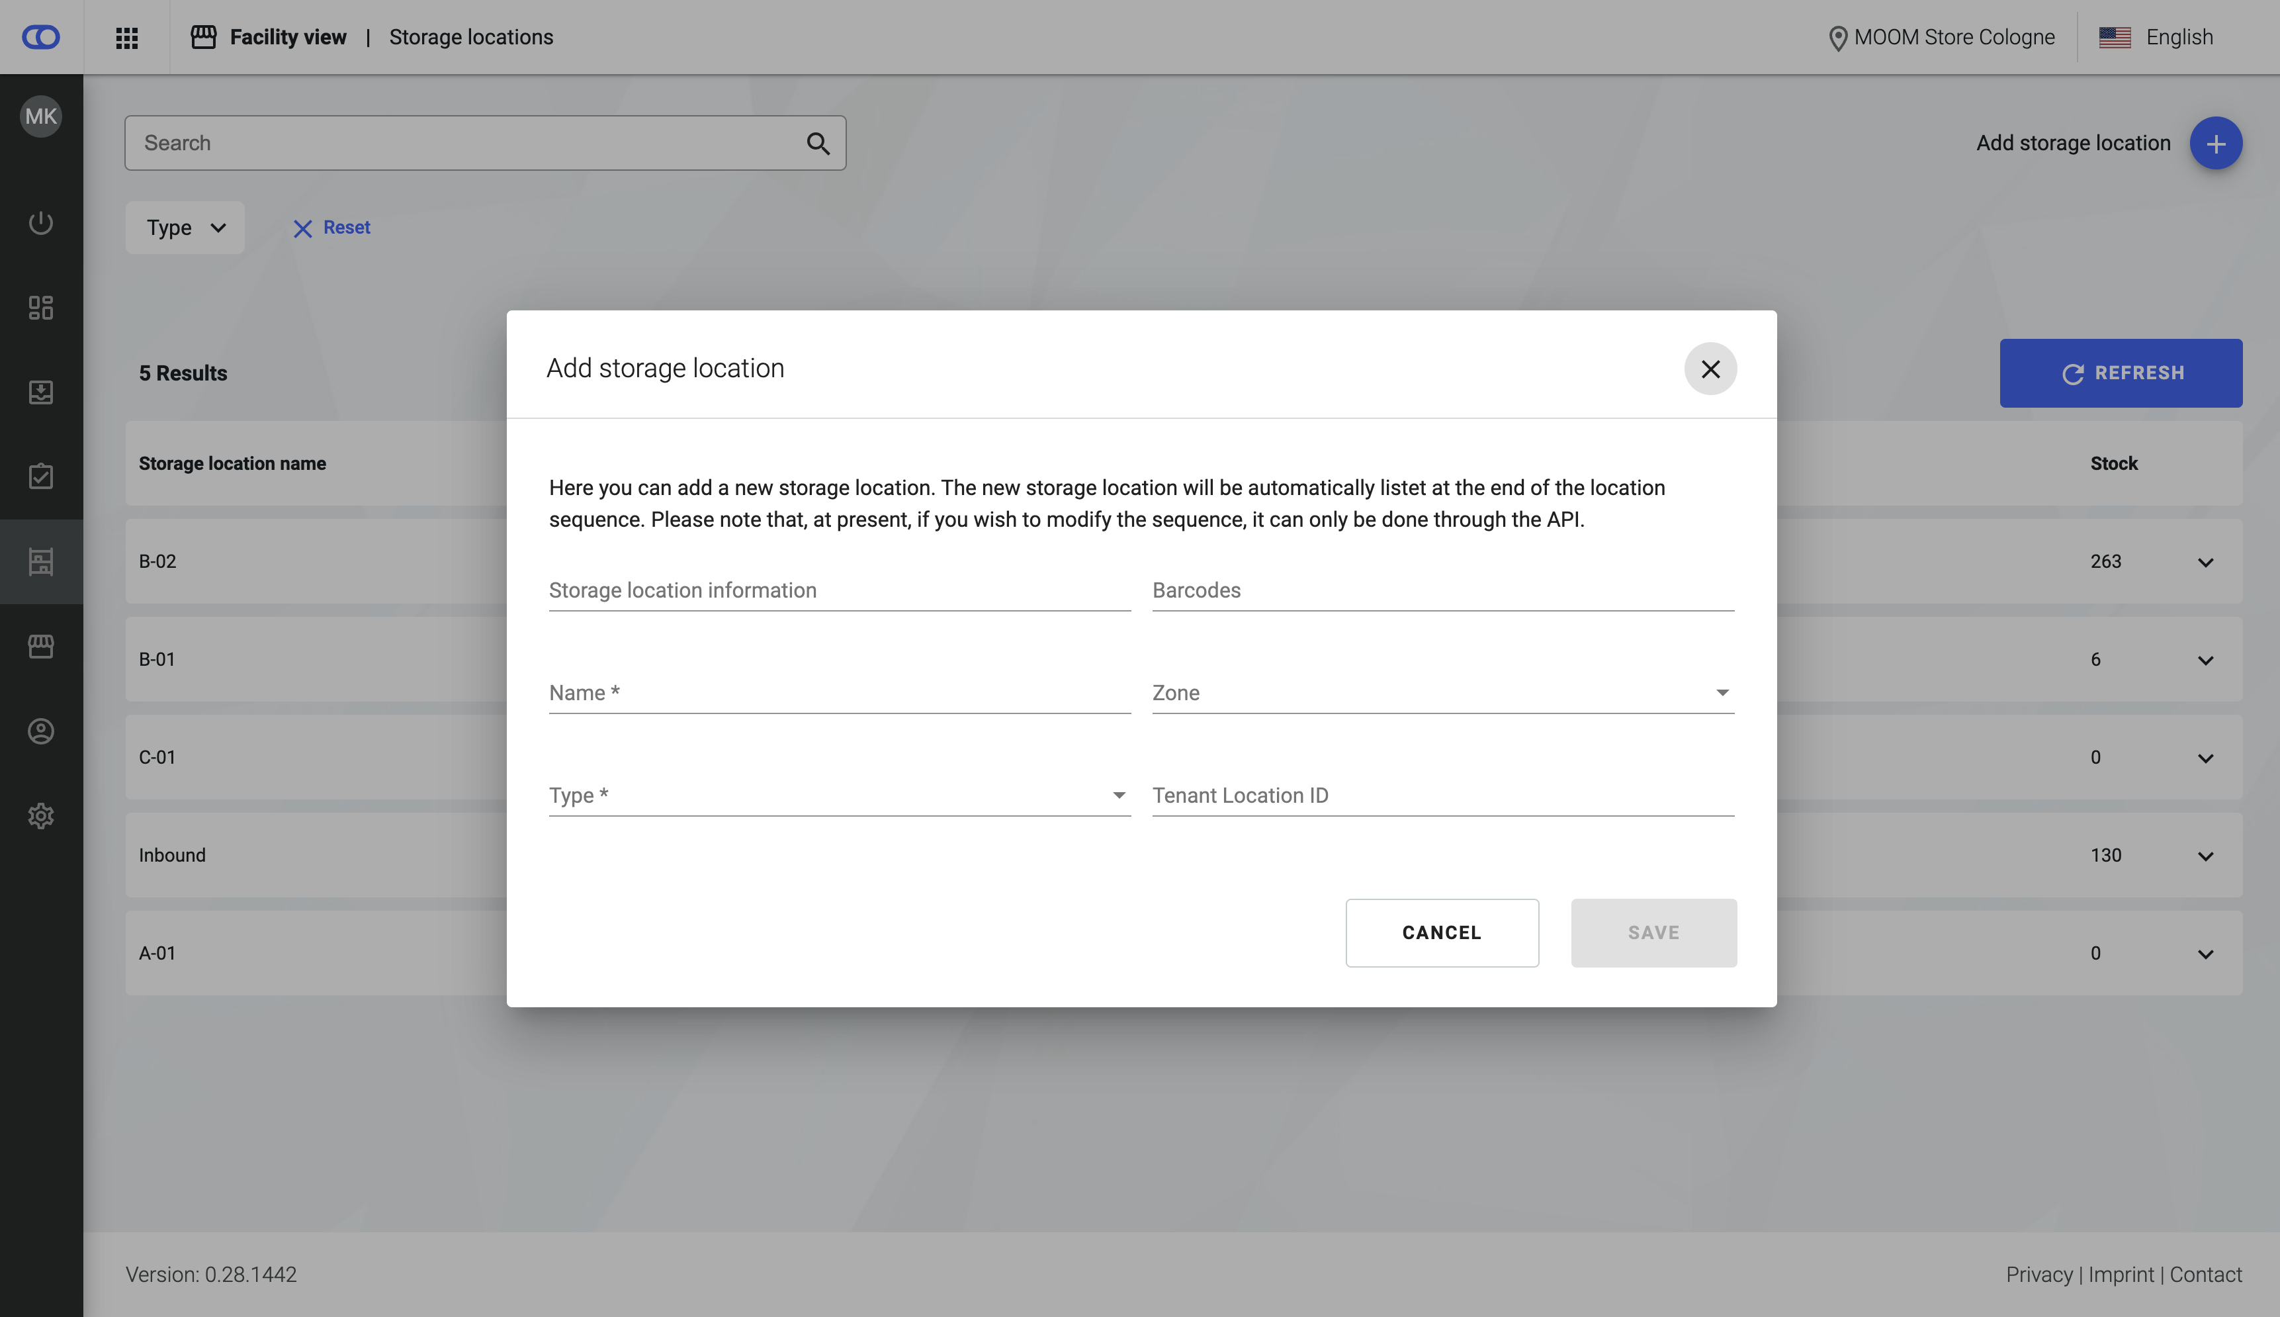The width and height of the screenshot is (2280, 1317).
Task: Open the app grid launcher icon
Action: [126, 37]
